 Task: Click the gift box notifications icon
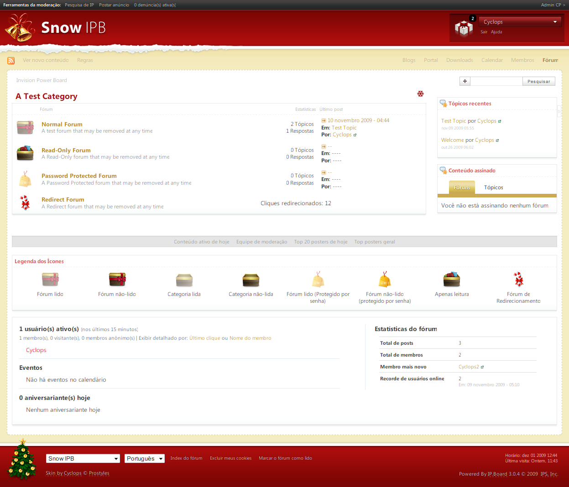click(464, 28)
